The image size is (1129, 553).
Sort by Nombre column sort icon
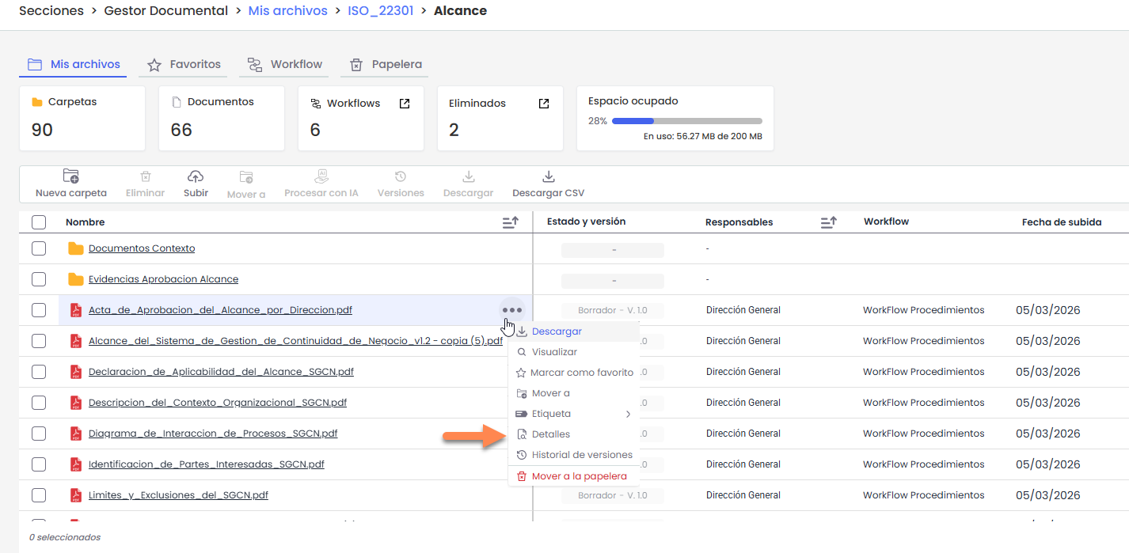511,222
